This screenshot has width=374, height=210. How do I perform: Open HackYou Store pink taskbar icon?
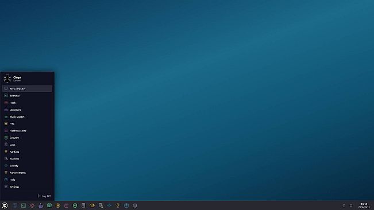[x=66, y=205]
